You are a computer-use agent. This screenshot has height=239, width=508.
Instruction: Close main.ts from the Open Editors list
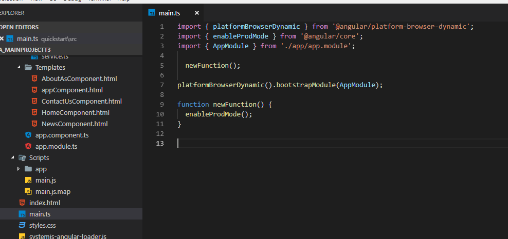pos(2,38)
